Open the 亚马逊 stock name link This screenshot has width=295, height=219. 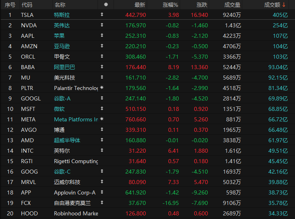tap(62, 46)
